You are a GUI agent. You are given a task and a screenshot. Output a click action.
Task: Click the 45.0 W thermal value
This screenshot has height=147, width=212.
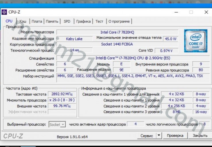171,39
